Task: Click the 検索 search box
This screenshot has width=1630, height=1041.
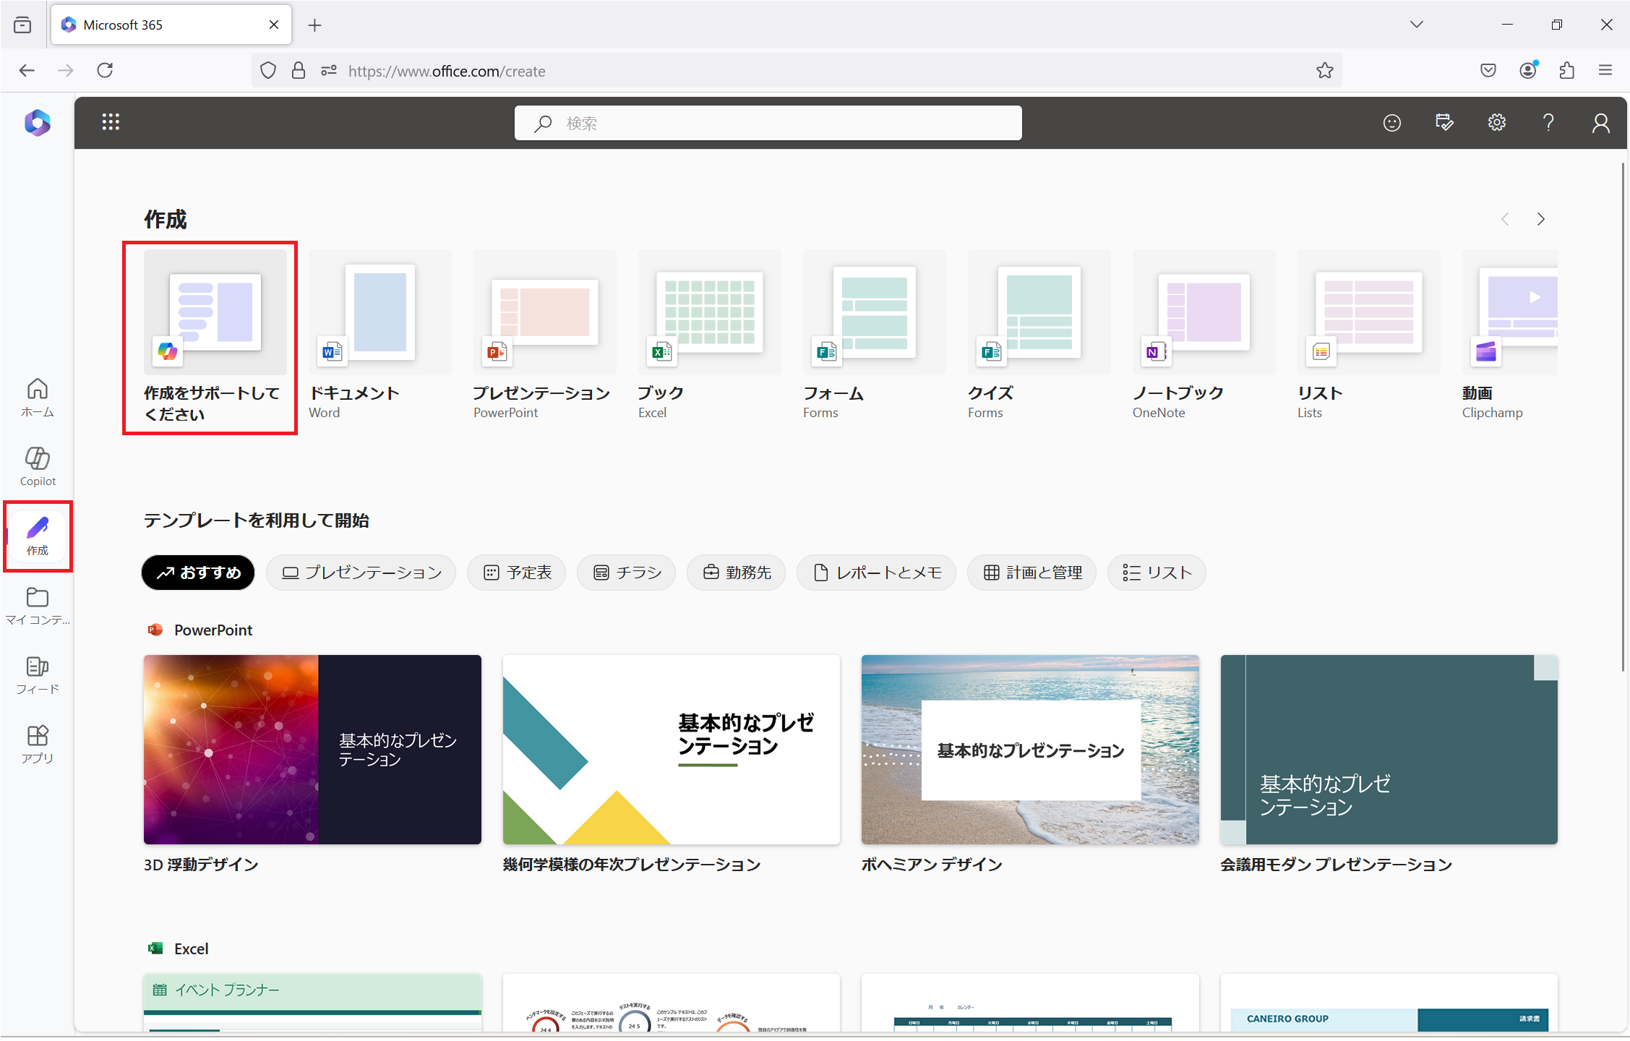Action: pos(768,123)
